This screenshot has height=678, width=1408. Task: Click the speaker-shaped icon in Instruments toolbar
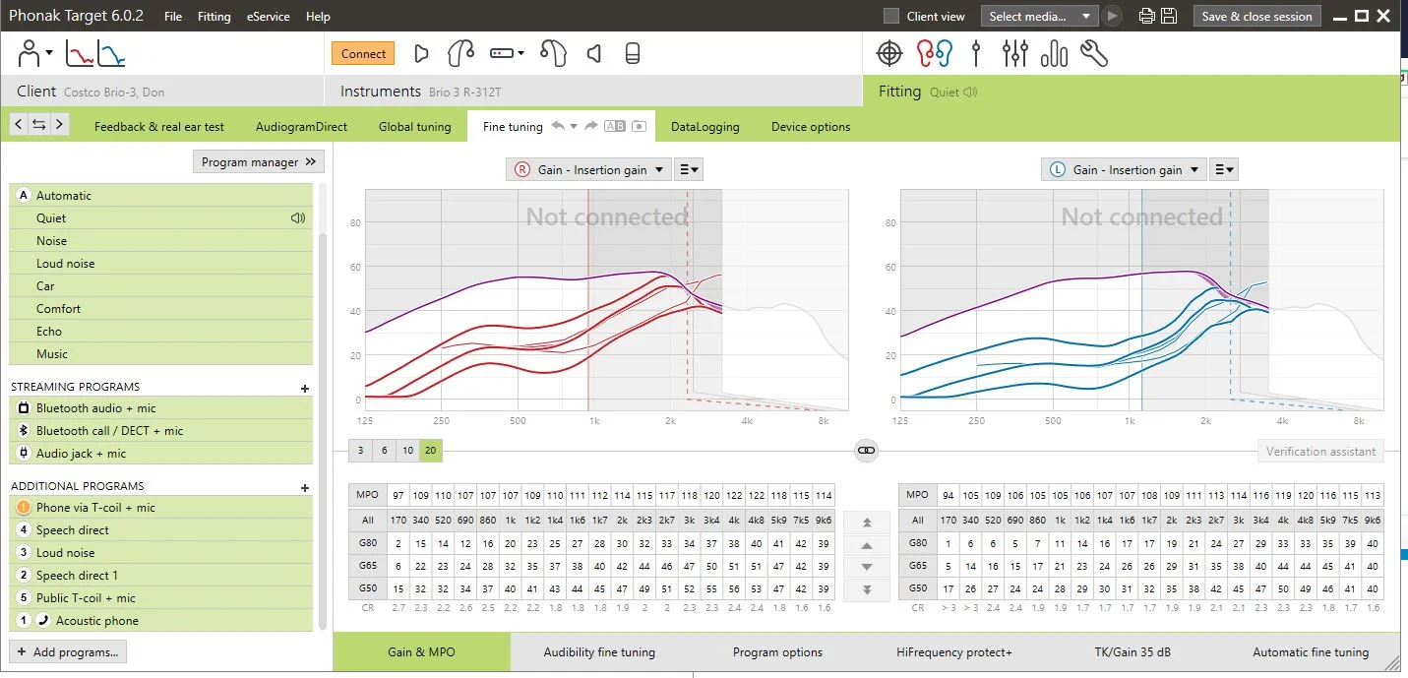(x=594, y=54)
